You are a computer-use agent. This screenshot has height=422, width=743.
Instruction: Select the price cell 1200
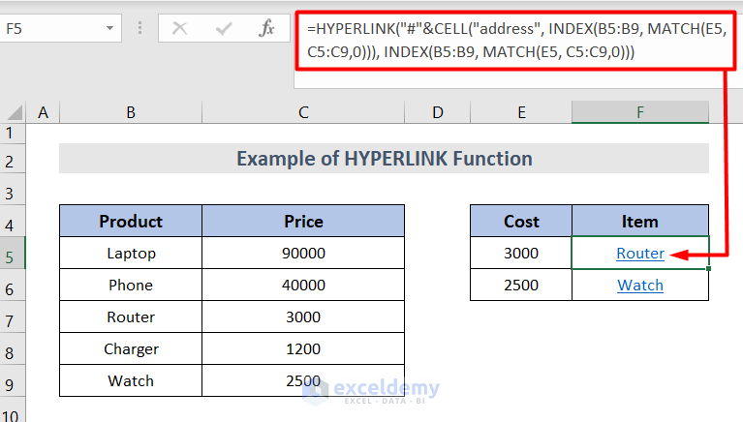click(x=303, y=348)
